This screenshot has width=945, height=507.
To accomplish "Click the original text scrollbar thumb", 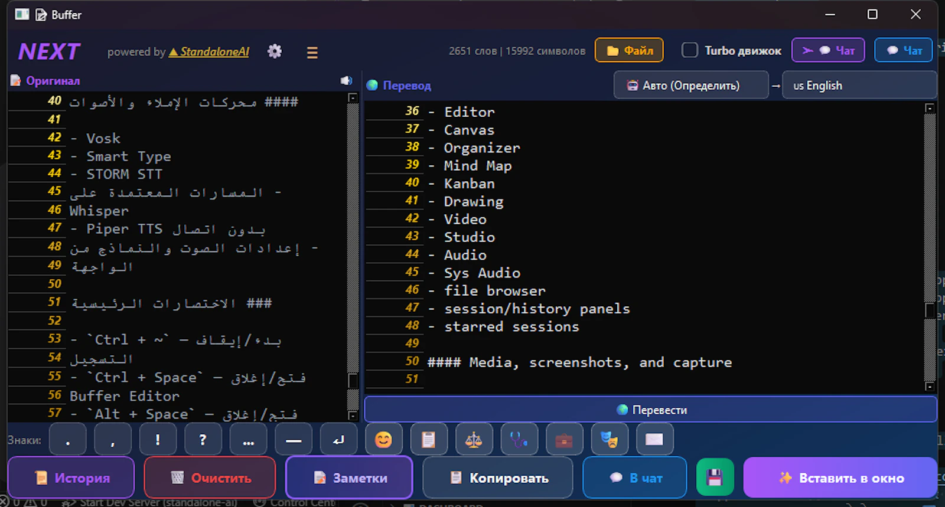I will point(353,381).
